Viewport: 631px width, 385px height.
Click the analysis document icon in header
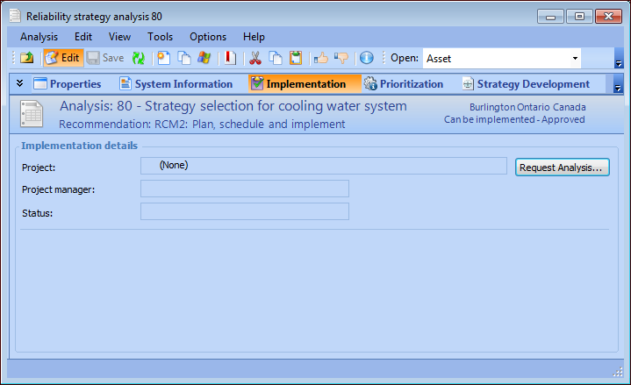[32, 114]
